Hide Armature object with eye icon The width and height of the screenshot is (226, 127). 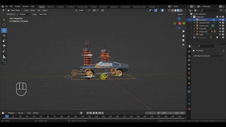coord(220,20)
